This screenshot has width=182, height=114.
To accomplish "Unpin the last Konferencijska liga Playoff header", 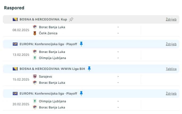I will tap(81, 94).
